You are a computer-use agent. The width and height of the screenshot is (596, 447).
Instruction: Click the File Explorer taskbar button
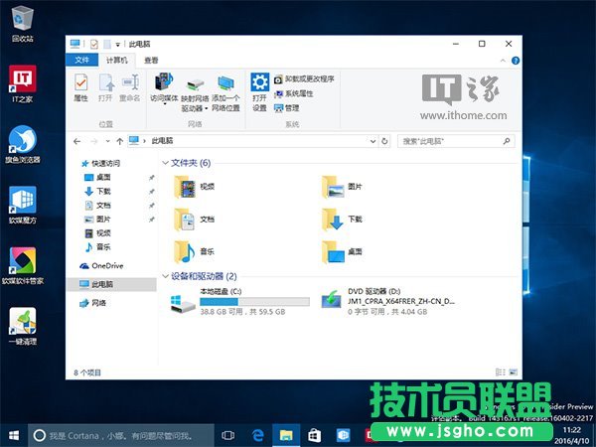point(286,435)
